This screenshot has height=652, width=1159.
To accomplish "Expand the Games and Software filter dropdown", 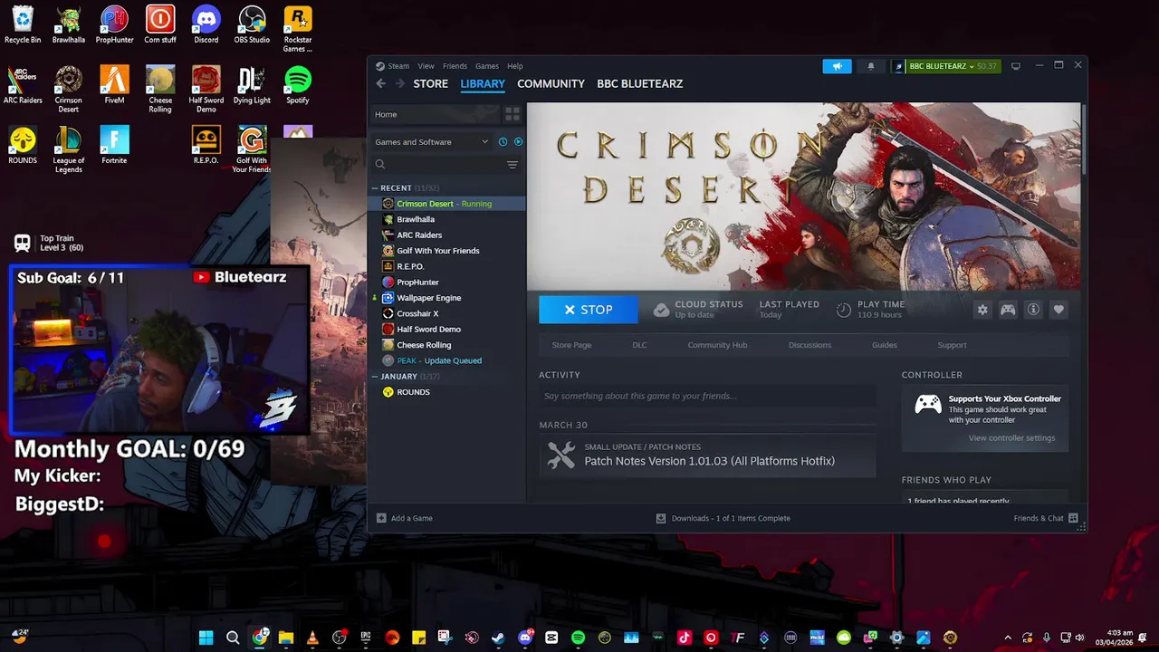I will (432, 142).
